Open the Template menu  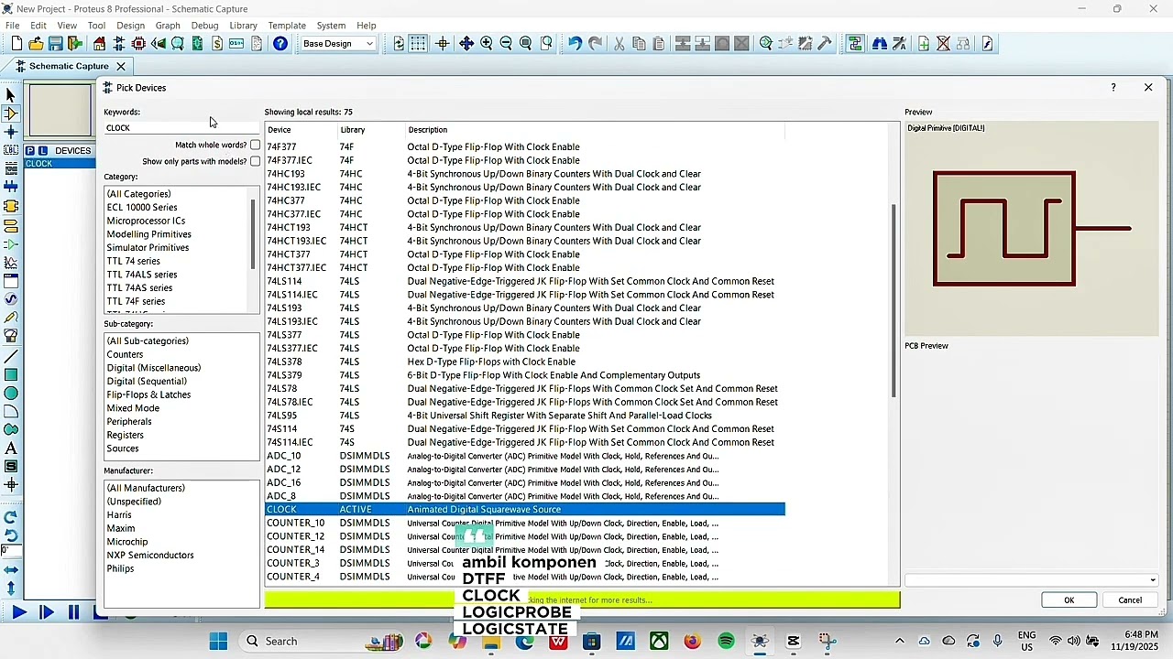click(287, 26)
